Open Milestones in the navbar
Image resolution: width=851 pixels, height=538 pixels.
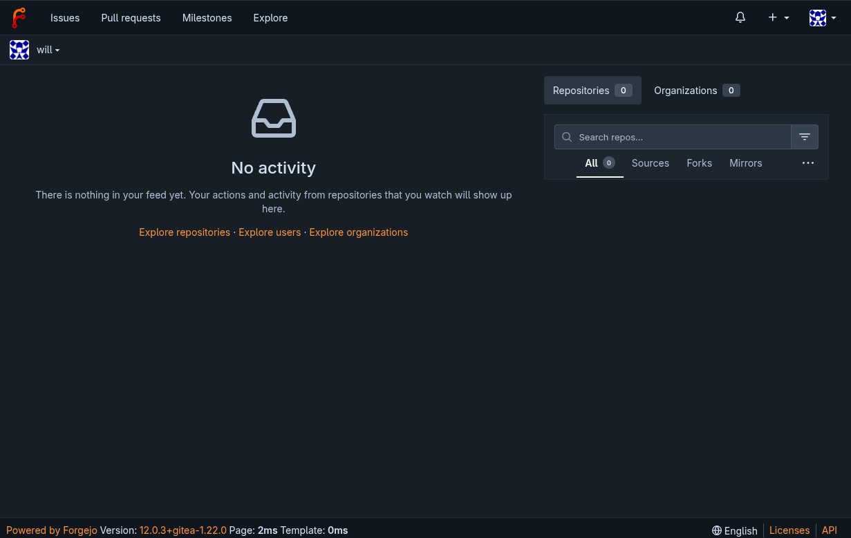click(207, 18)
